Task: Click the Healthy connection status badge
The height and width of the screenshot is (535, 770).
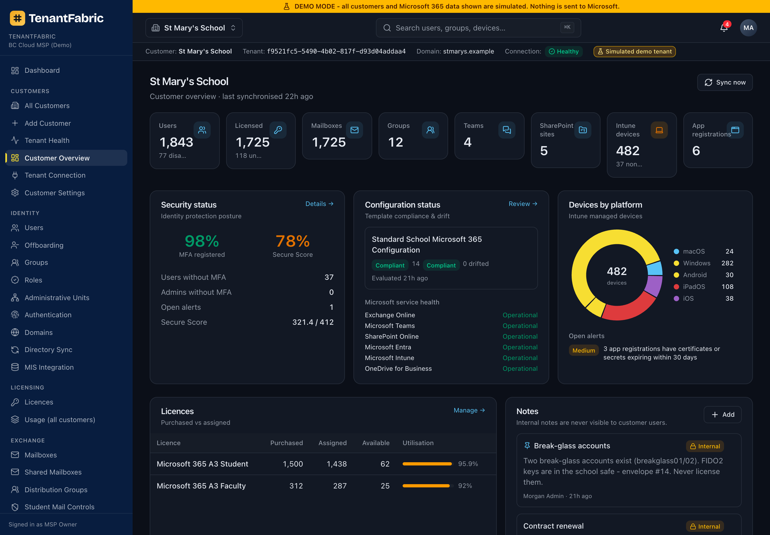Action: [x=564, y=52]
